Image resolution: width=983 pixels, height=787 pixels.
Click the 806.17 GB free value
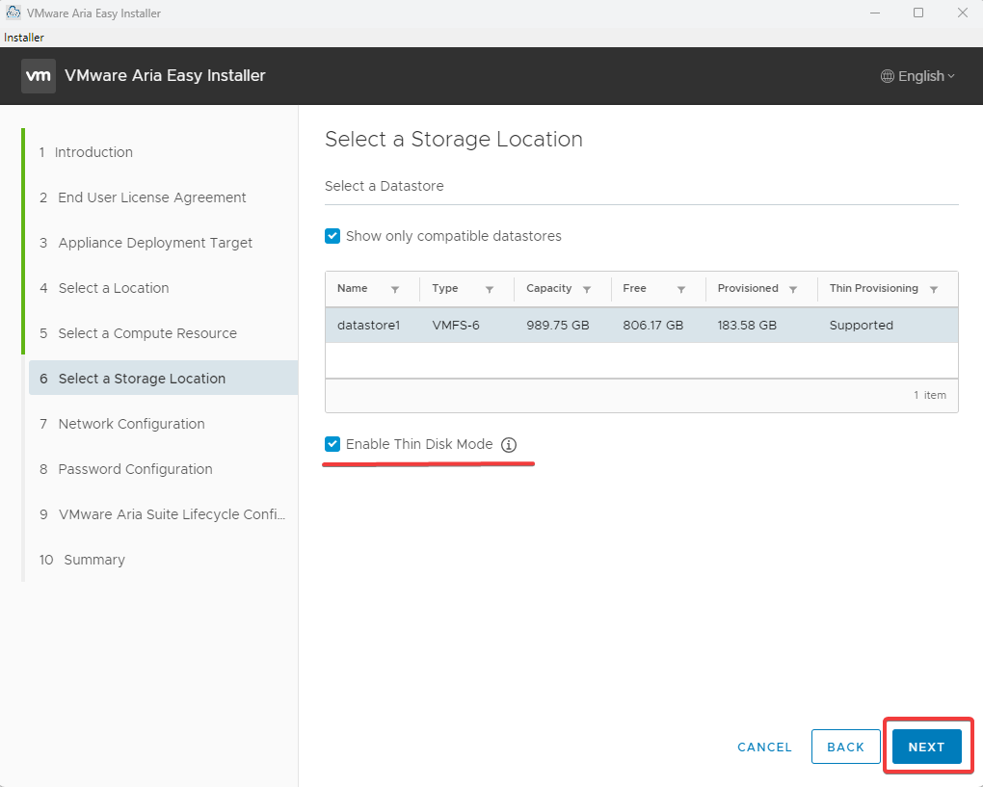click(x=653, y=326)
